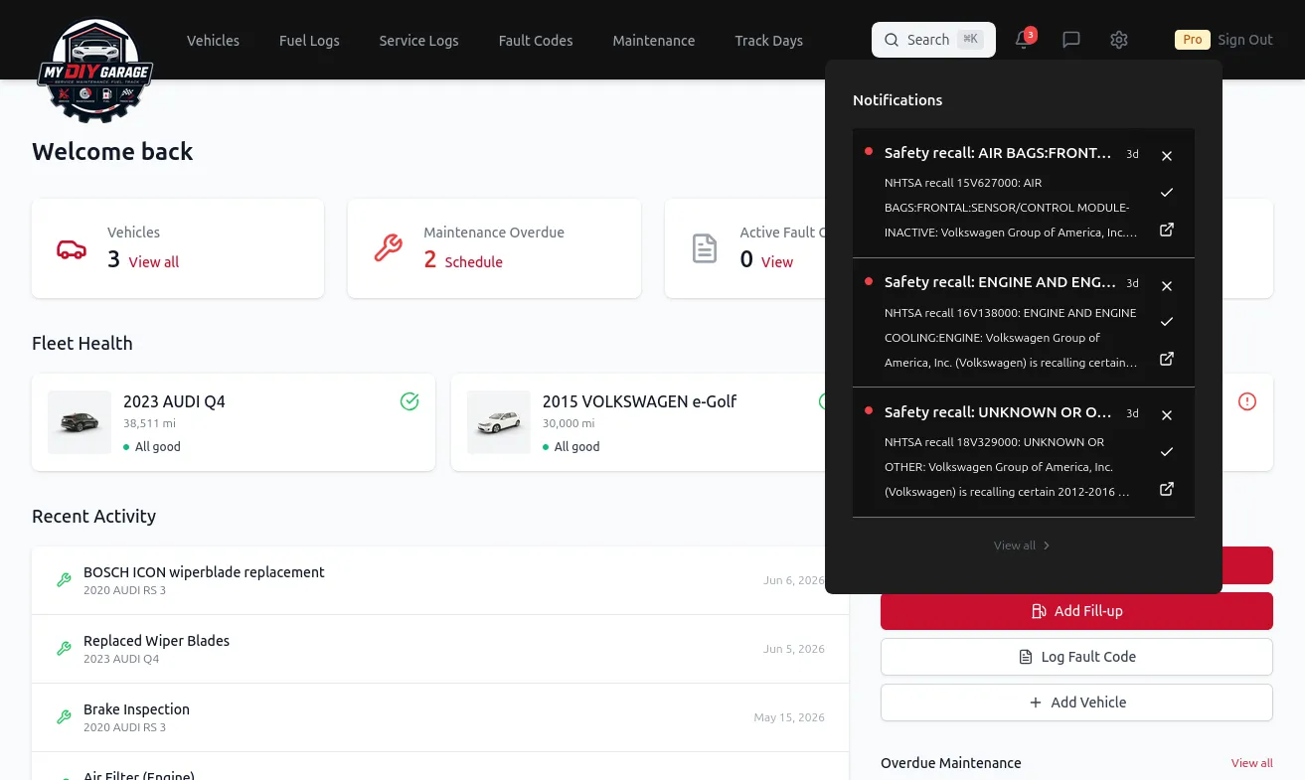Go to Track Days
This screenshot has height=780, width=1305.
click(768, 41)
